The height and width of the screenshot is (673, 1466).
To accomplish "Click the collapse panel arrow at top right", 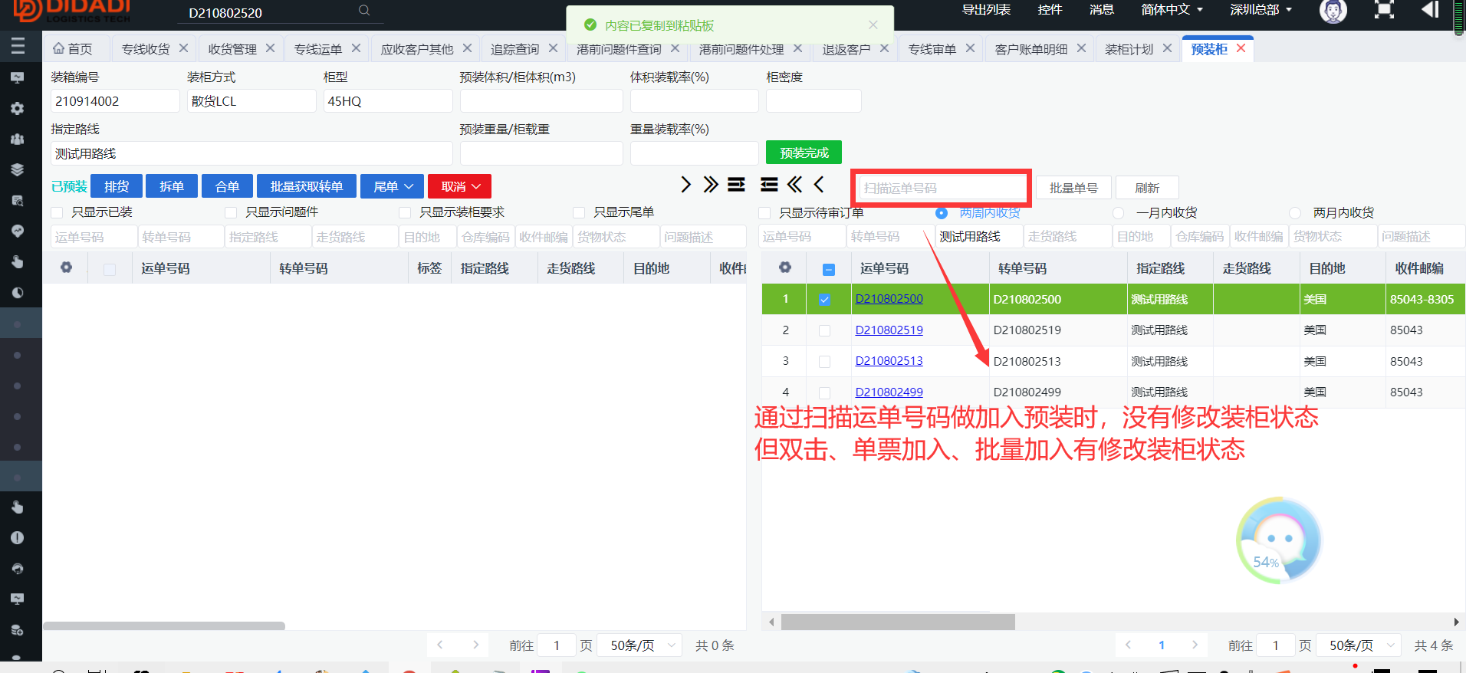I will point(1430,9).
